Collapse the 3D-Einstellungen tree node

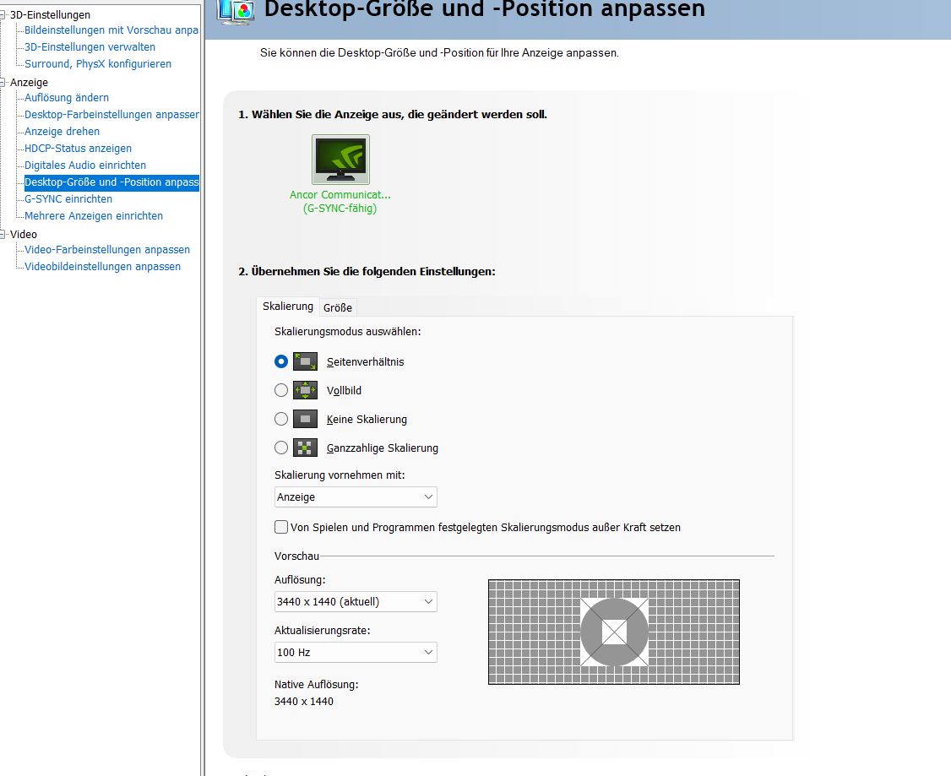click(3, 14)
